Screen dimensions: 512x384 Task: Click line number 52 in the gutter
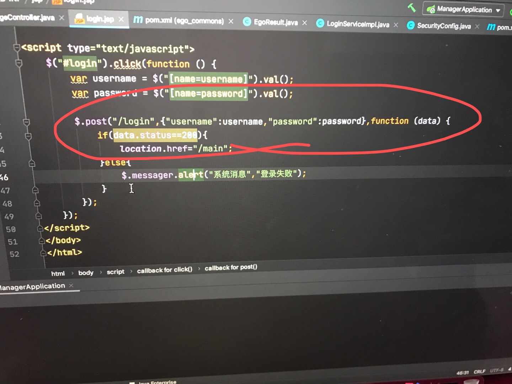[x=14, y=254]
